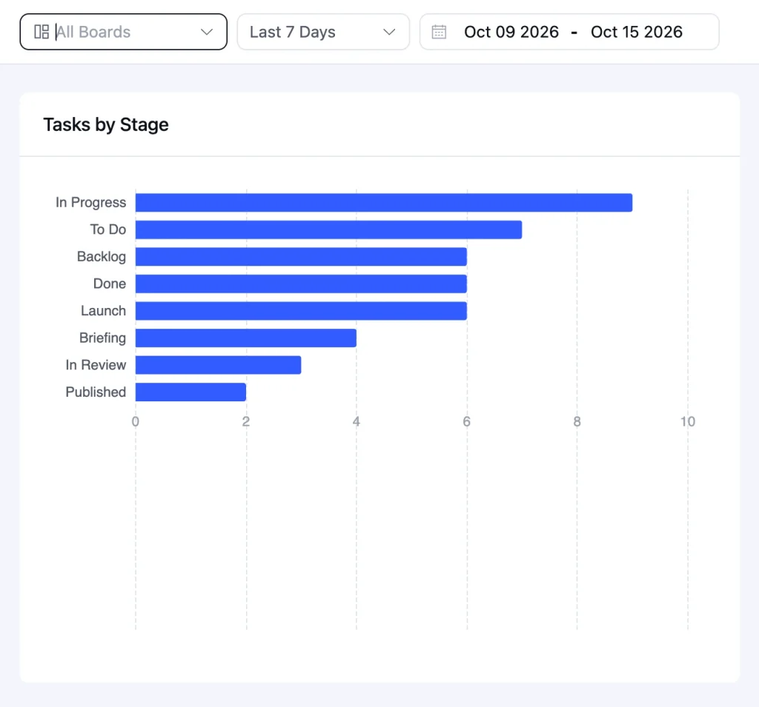
Task: Click the "Briefing" stage label
Action: click(102, 338)
